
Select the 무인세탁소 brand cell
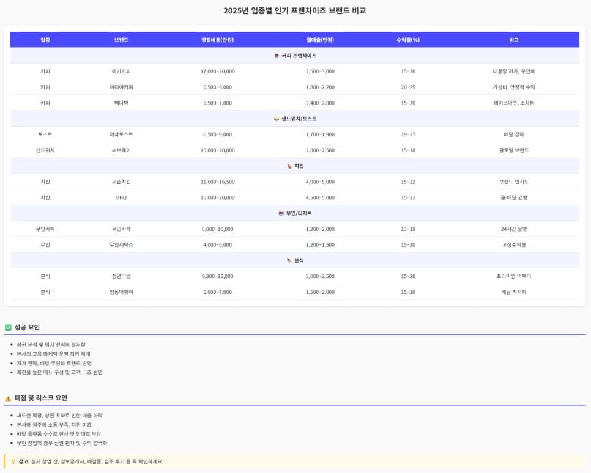[121, 245]
